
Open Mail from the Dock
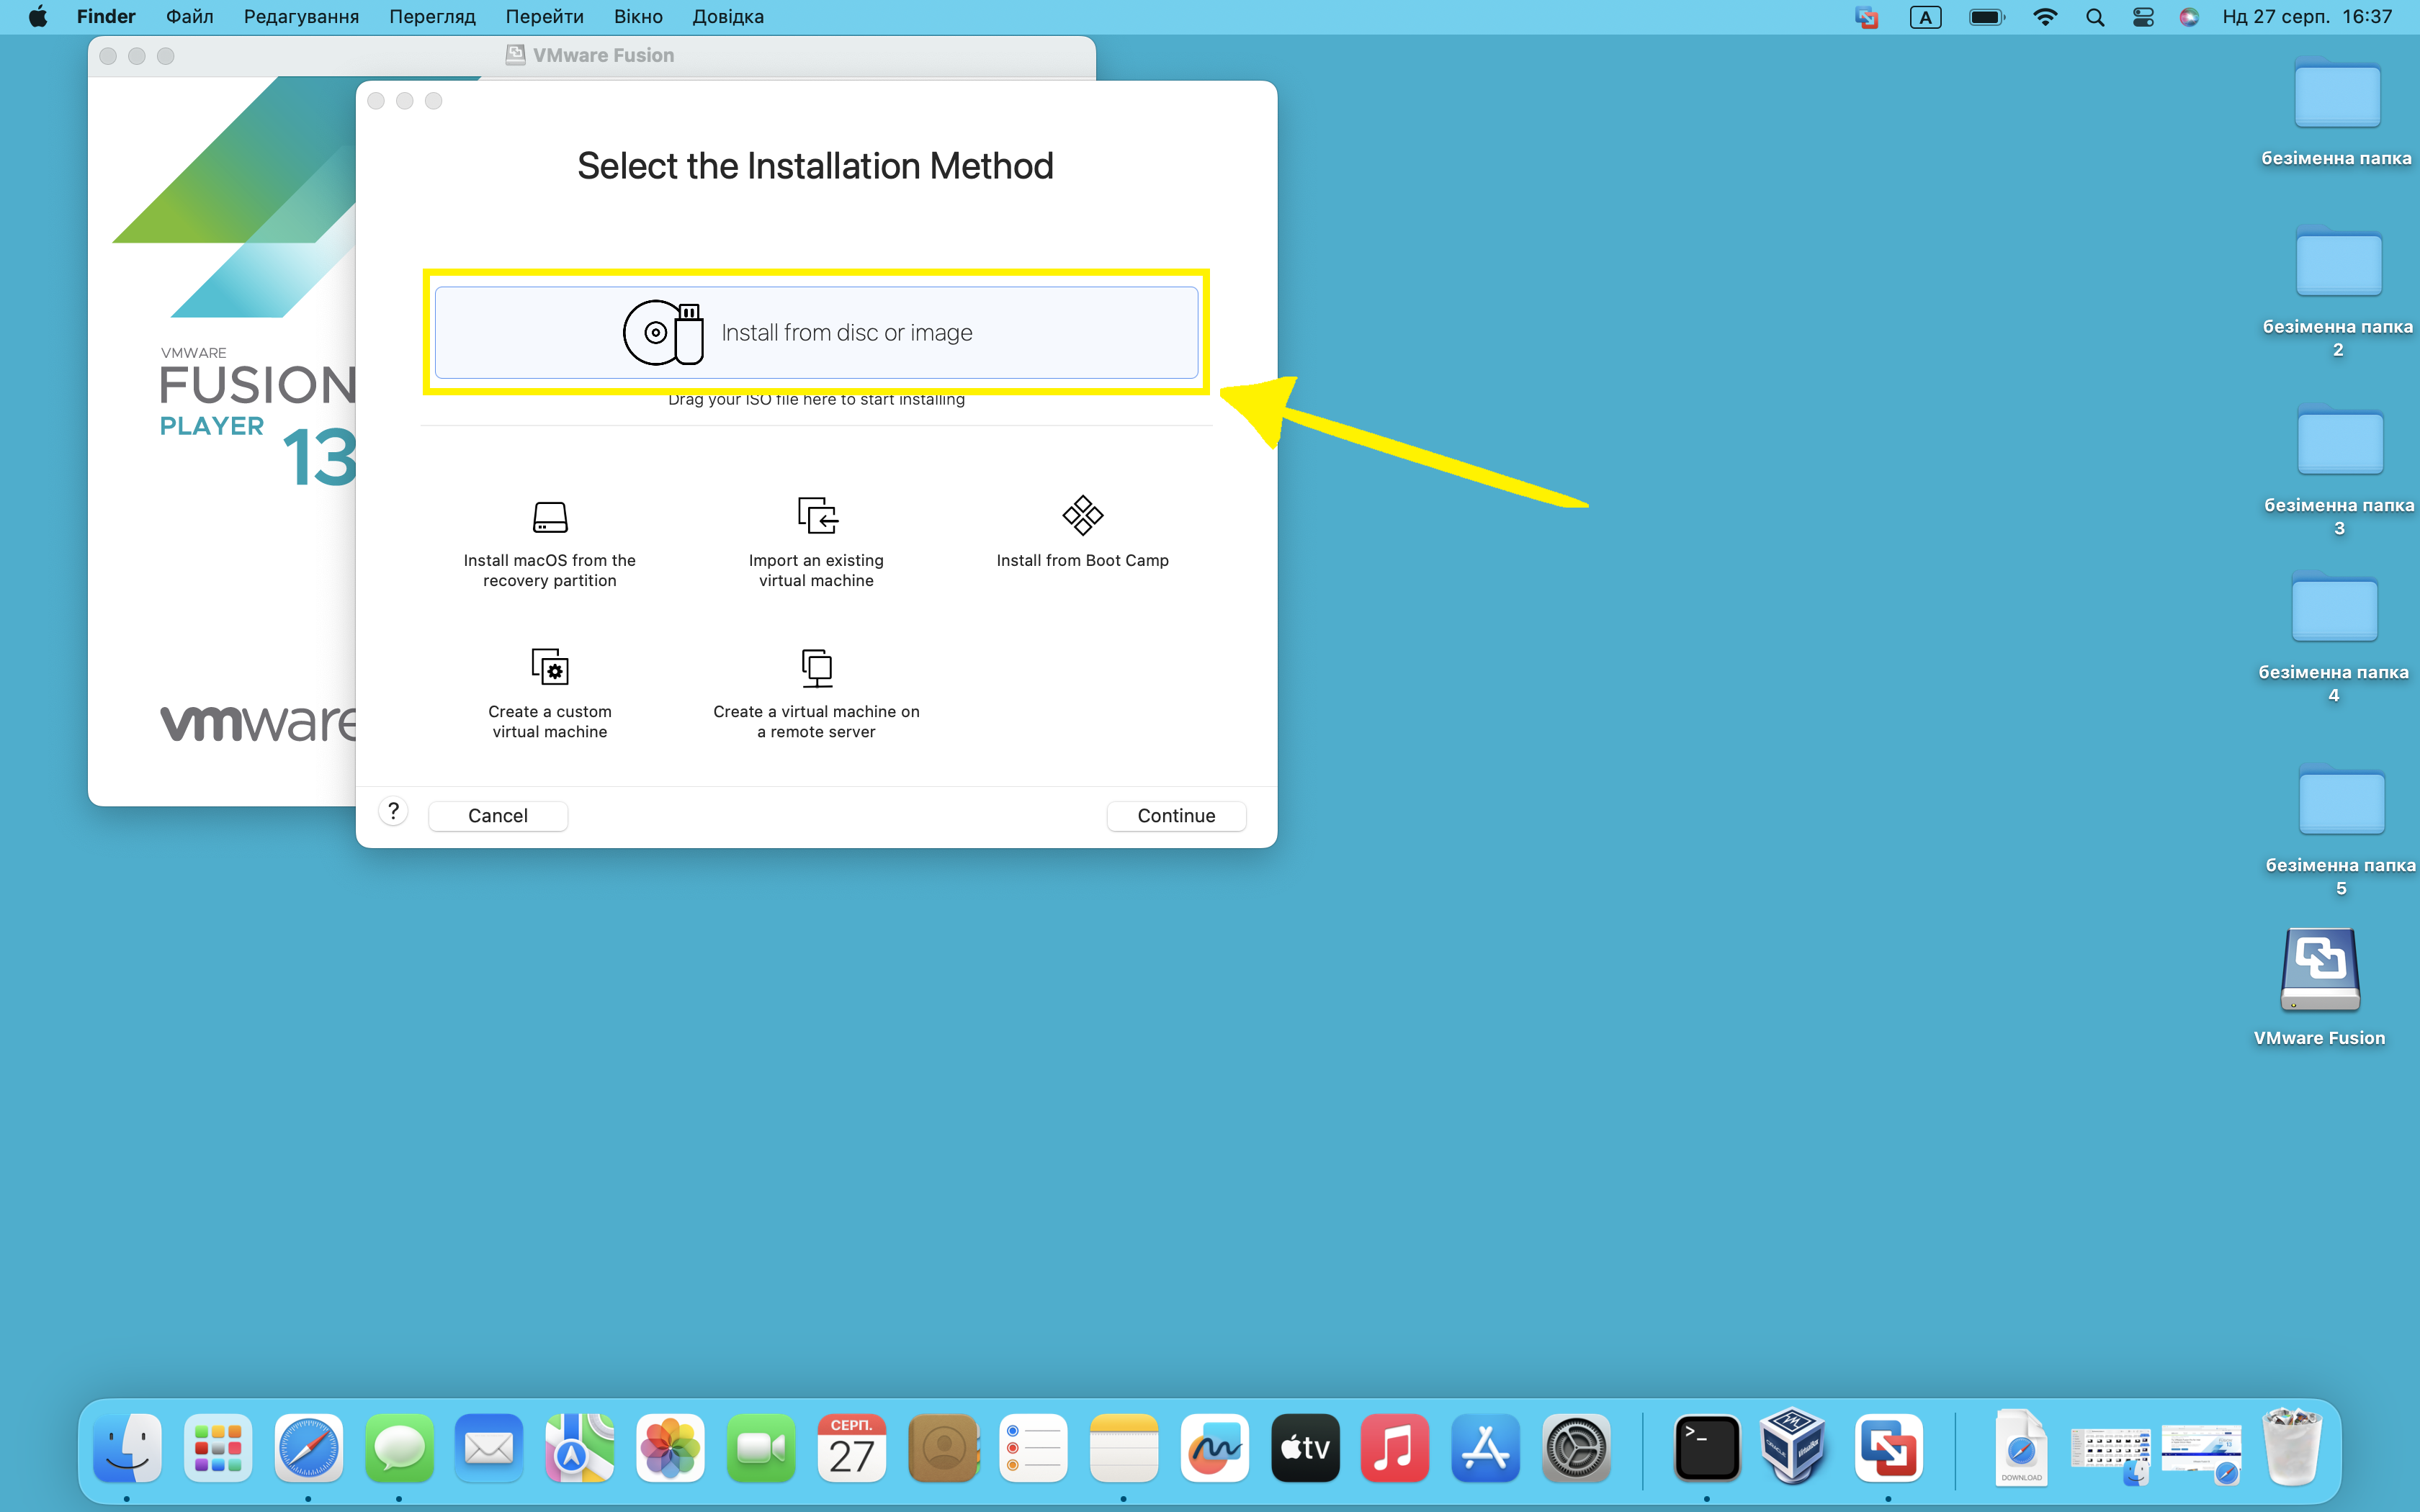[489, 1447]
